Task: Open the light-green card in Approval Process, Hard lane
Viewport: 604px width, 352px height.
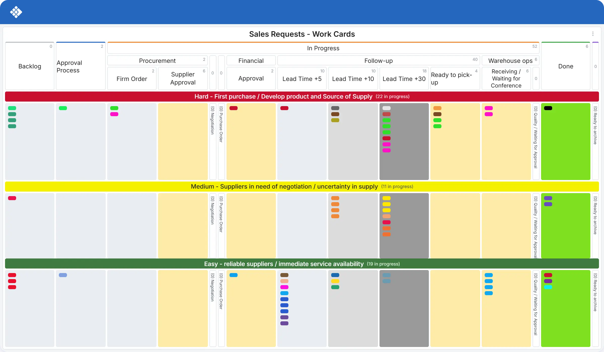Action: 63,108
